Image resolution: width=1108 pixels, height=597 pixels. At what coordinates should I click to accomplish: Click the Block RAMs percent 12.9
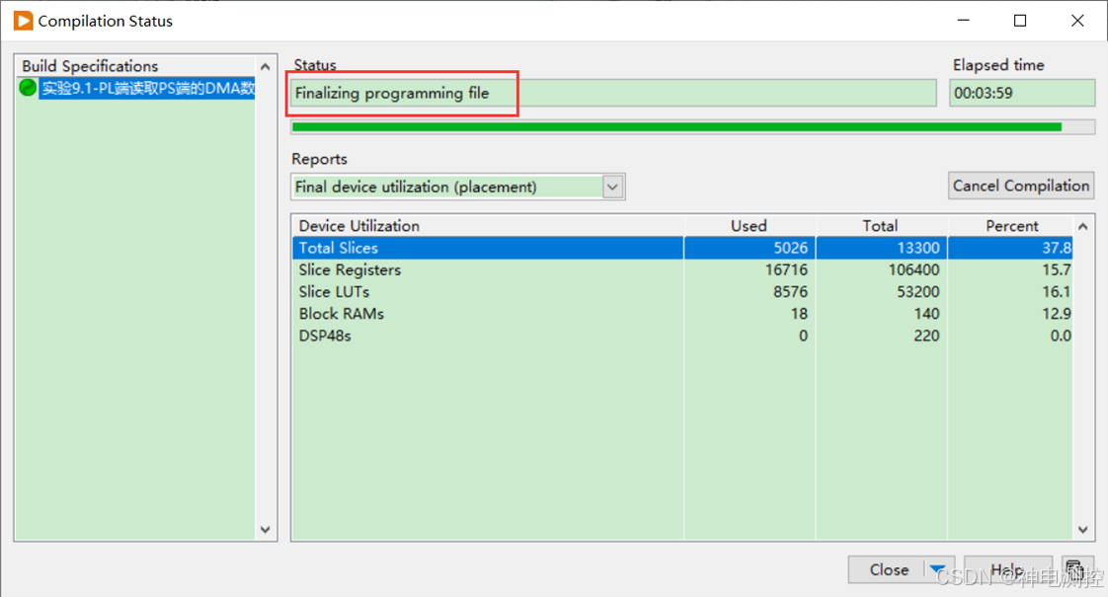click(x=1057, y=314)
